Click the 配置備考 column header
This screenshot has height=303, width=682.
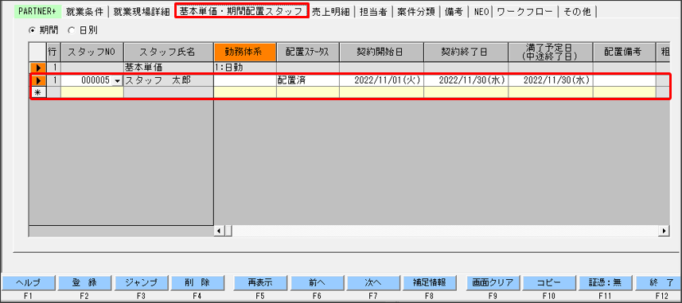point(624,52)
